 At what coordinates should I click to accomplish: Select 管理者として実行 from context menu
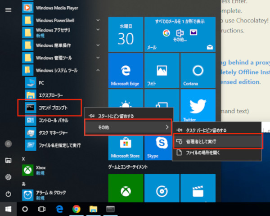point(217,141)
